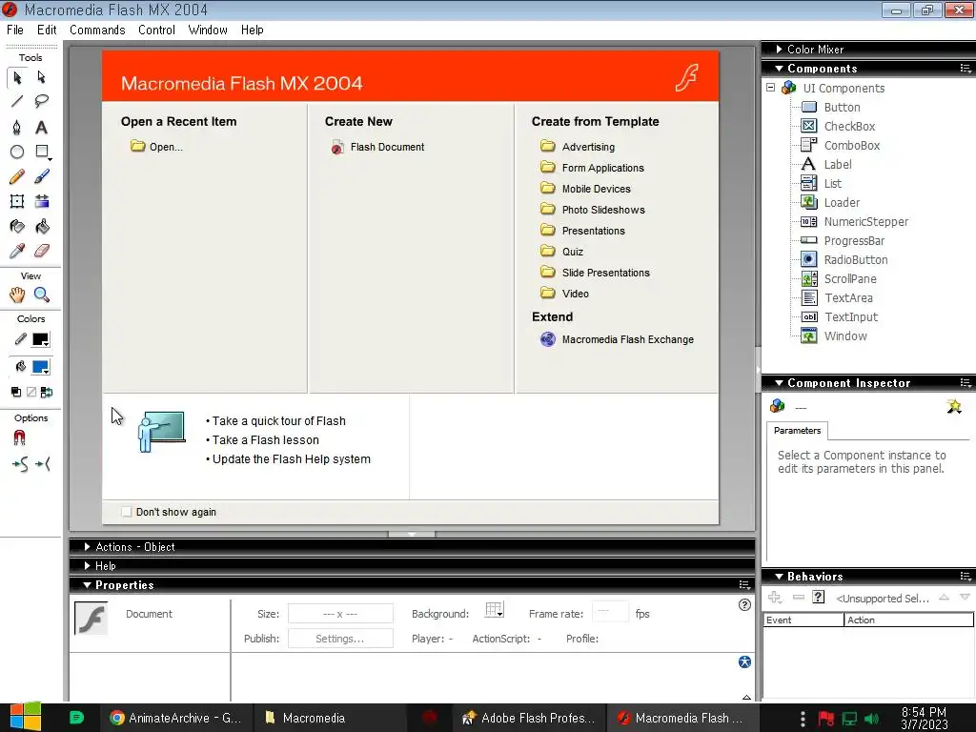Viewport: 976px width, 732px height.
Task: Select the Text tool
Action: (x=42, y=127)
